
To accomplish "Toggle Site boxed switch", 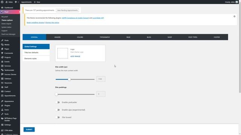I will [58, 117].
